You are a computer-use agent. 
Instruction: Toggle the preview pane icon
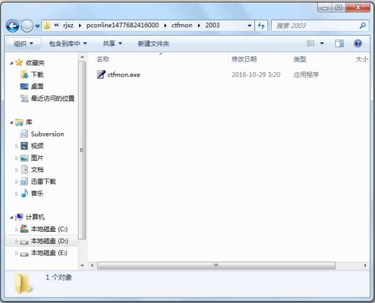(x=339, y=43)
